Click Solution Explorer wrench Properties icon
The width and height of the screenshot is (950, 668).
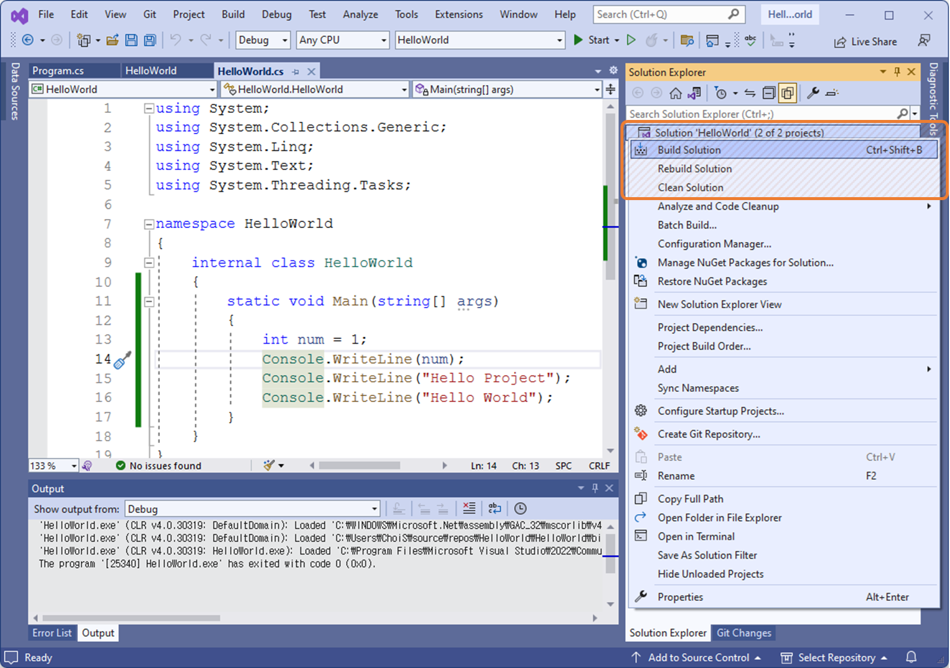pos(813,93)
